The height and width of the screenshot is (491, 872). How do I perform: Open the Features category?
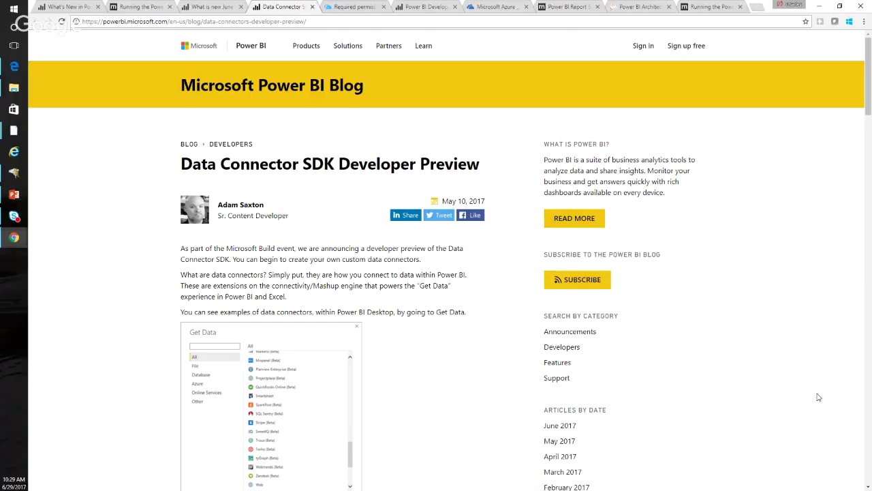point(557,363)
